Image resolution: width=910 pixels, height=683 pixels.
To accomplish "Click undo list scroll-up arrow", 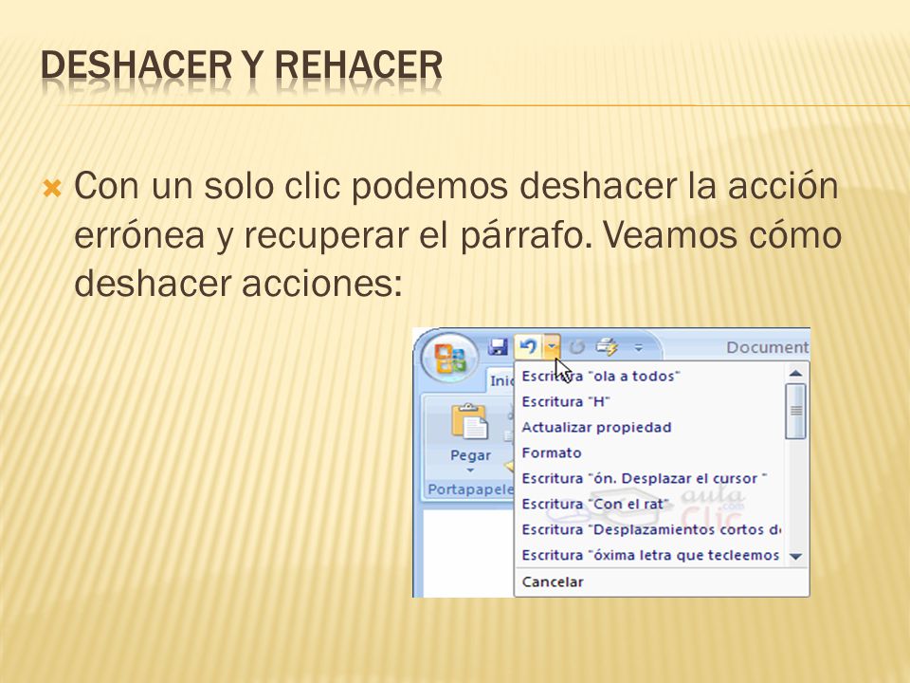I will pyautogui.click(x=795, y=374).
